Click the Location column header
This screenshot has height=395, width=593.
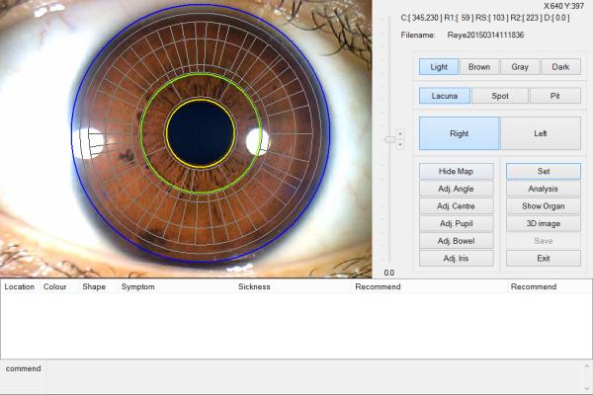pos(20,287)
